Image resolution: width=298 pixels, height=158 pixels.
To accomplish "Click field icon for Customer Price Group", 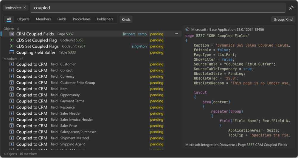I will 12,82.
